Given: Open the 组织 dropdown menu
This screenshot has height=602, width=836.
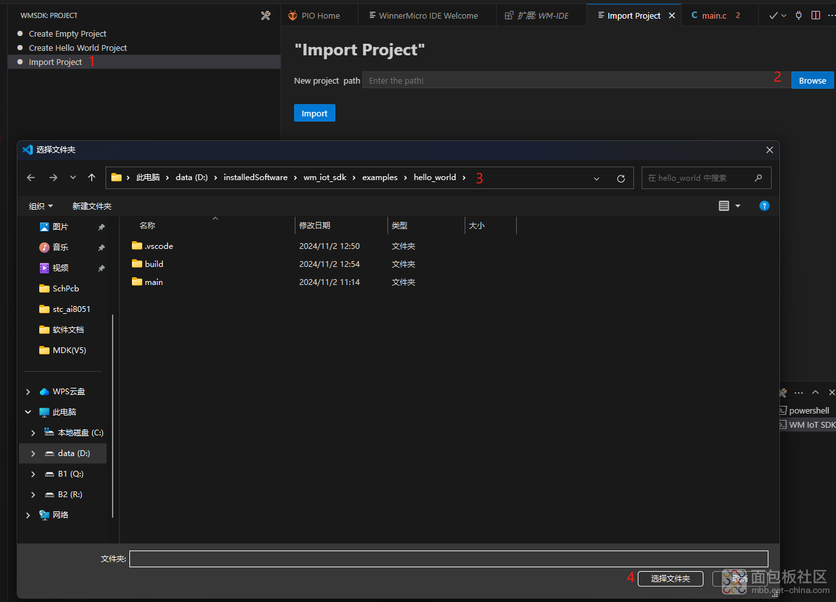Looking at the screenshot, I should coord(41,206).
